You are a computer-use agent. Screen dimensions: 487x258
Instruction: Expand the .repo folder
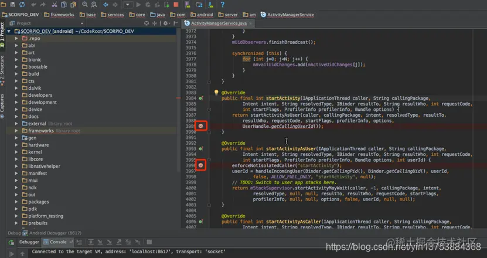pyautogui.click(x=16, y=38)
